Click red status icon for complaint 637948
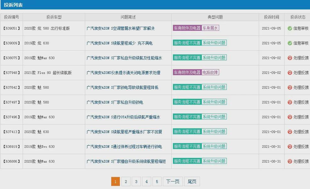310x189 pixels. (290, 73)
